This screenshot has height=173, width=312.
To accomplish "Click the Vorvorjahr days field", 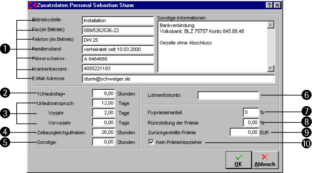I will 104,122.
